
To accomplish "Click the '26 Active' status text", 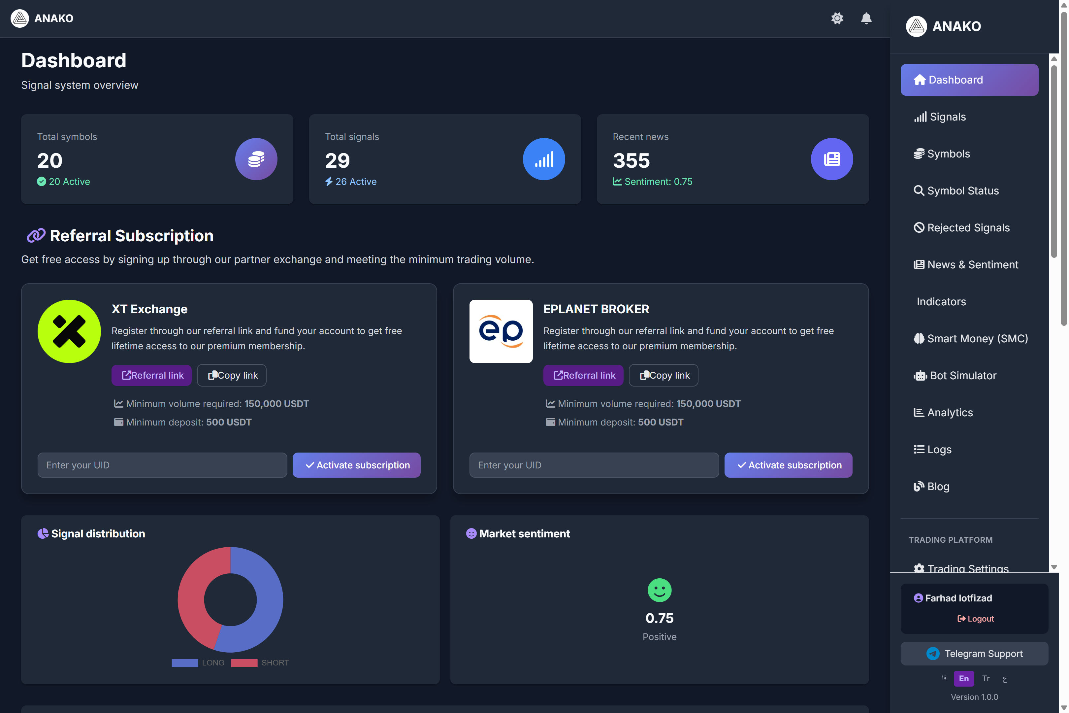I will [x=356, y=182].
